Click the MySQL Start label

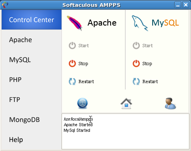click(147, 46)
